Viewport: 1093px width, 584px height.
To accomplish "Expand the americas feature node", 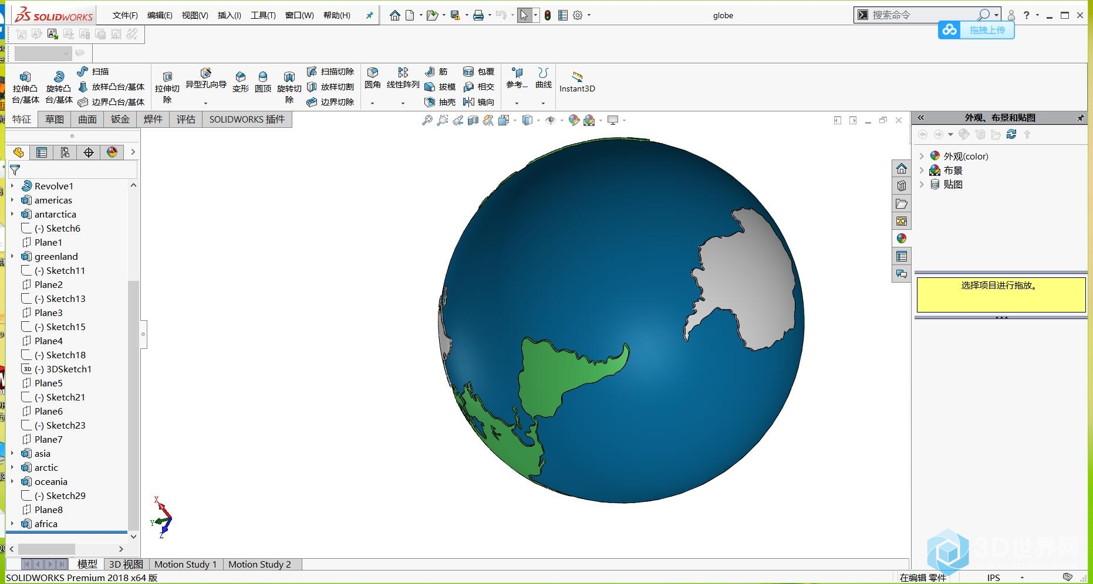I will 12,200.
